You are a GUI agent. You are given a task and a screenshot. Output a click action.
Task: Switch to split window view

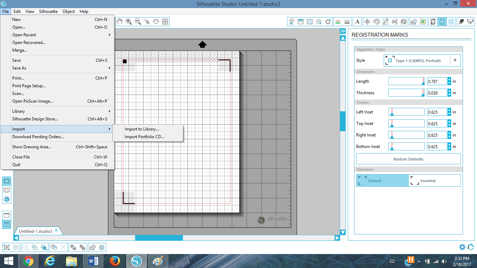(x=7, y=224)
